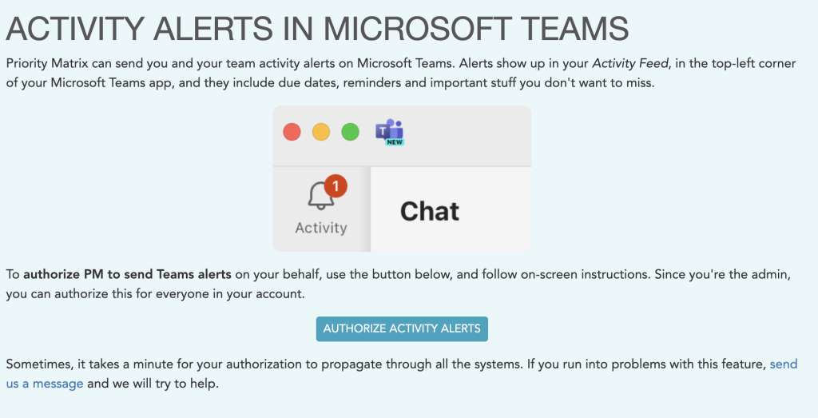
Task: Click the Authorize Activity Alerts button
Action: pyautogui.click(x=402, y=328)
